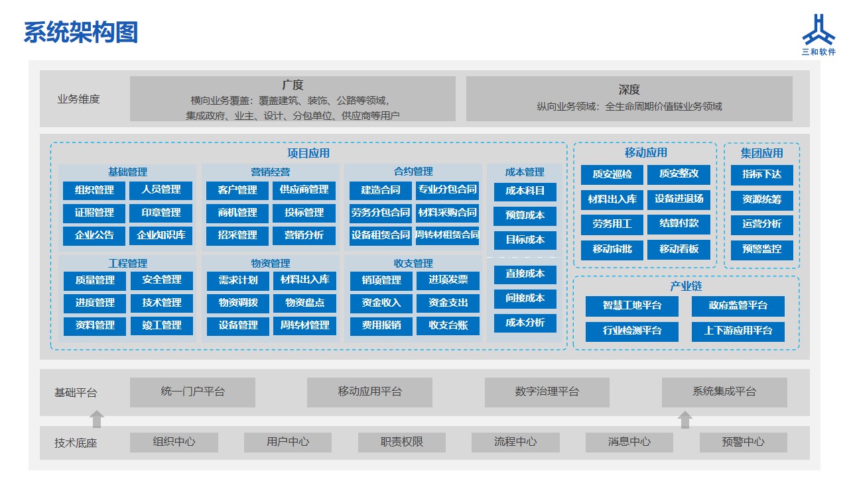Click the 企业知识库 box
Viewport: 849px width, 477px height.
[x=161, y=235]
